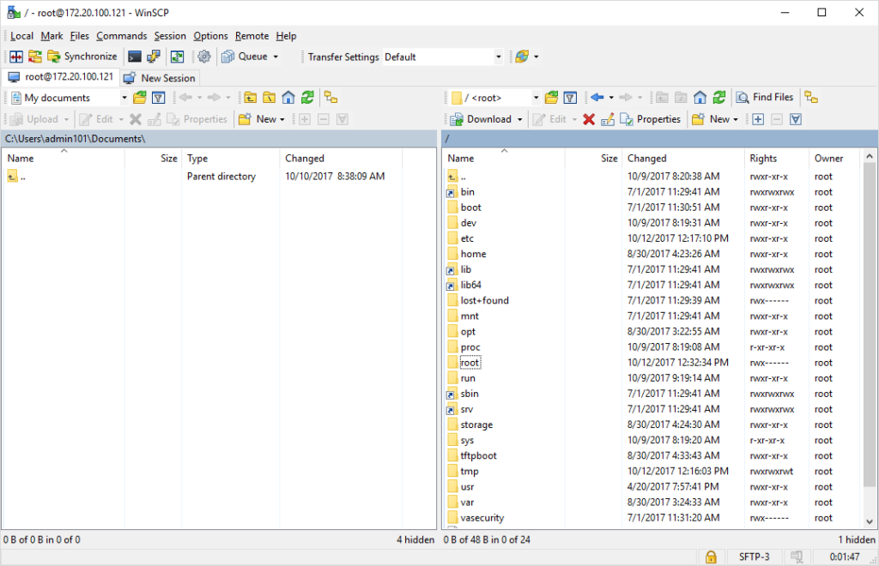The width and height of the screenshot is (879, 566).
Task: Sort remote panel by Name column
Action: coord(503,159)
